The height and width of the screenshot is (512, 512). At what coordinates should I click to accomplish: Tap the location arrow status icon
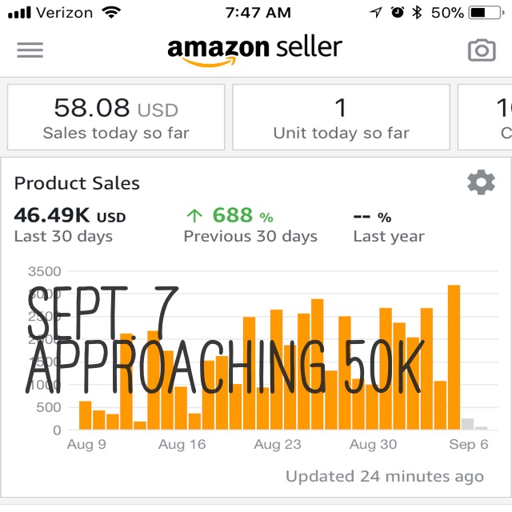(x=376, y=13)
